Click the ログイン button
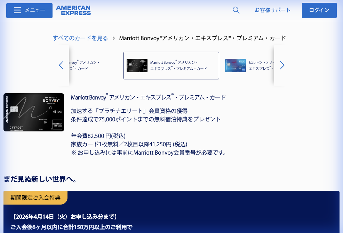The height and width of the screenshot is (233, 343). tap(319, 10)
